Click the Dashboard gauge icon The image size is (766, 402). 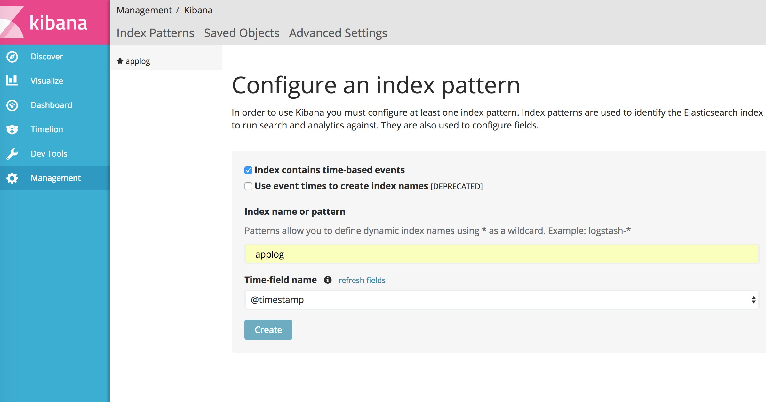click(12, 105)
